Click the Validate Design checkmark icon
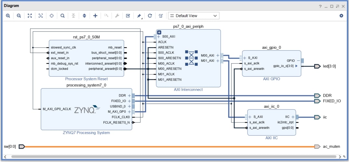The image size is (349, 162). pos(128,16)
